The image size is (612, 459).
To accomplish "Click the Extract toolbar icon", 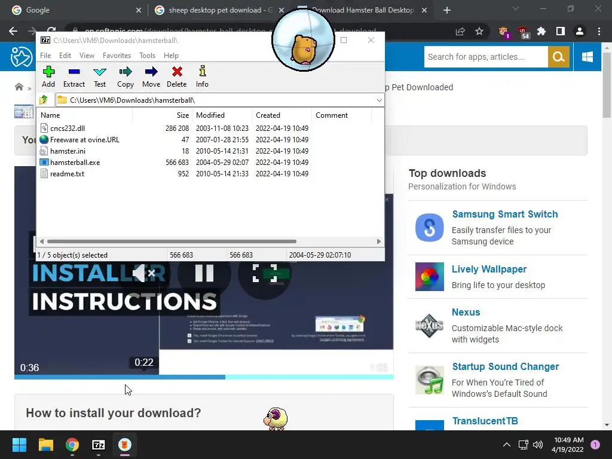I will [74, 77].
